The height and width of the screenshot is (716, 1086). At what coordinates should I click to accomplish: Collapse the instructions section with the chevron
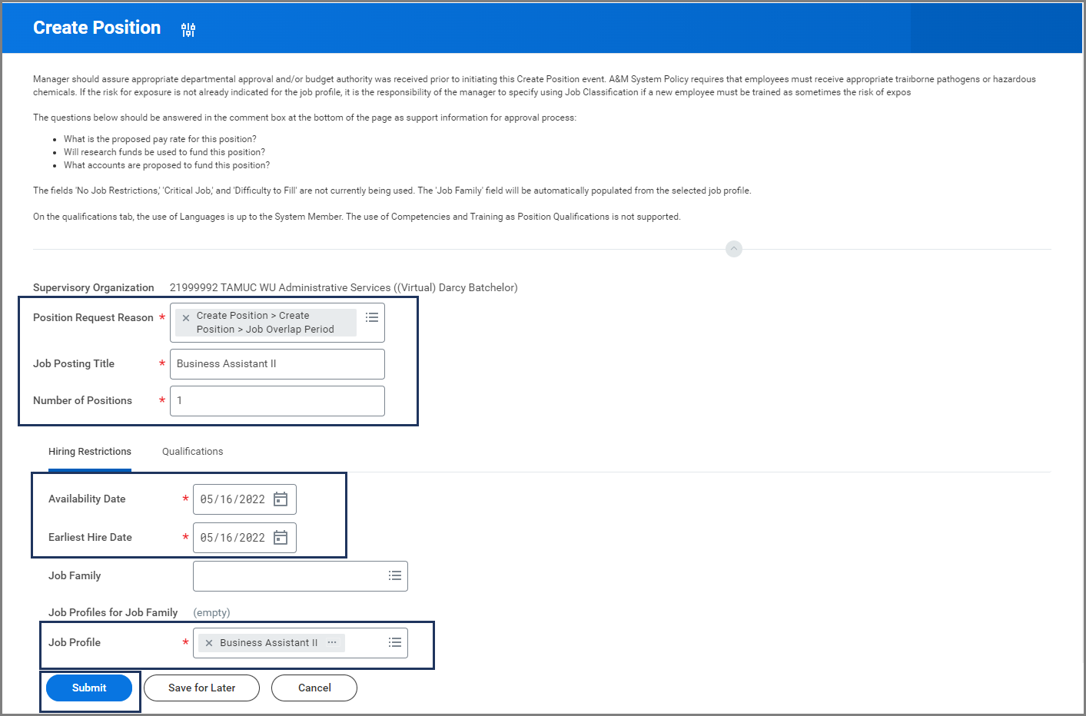734,249
